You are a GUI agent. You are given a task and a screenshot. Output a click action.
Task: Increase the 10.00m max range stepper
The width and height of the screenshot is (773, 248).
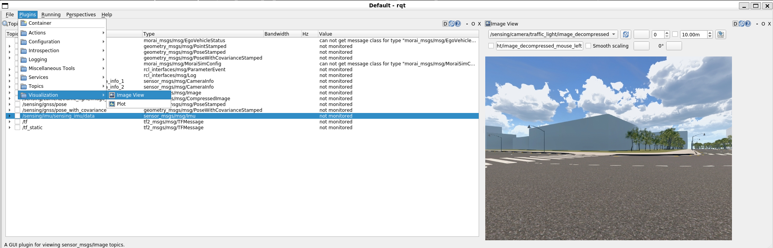[710, 33]
